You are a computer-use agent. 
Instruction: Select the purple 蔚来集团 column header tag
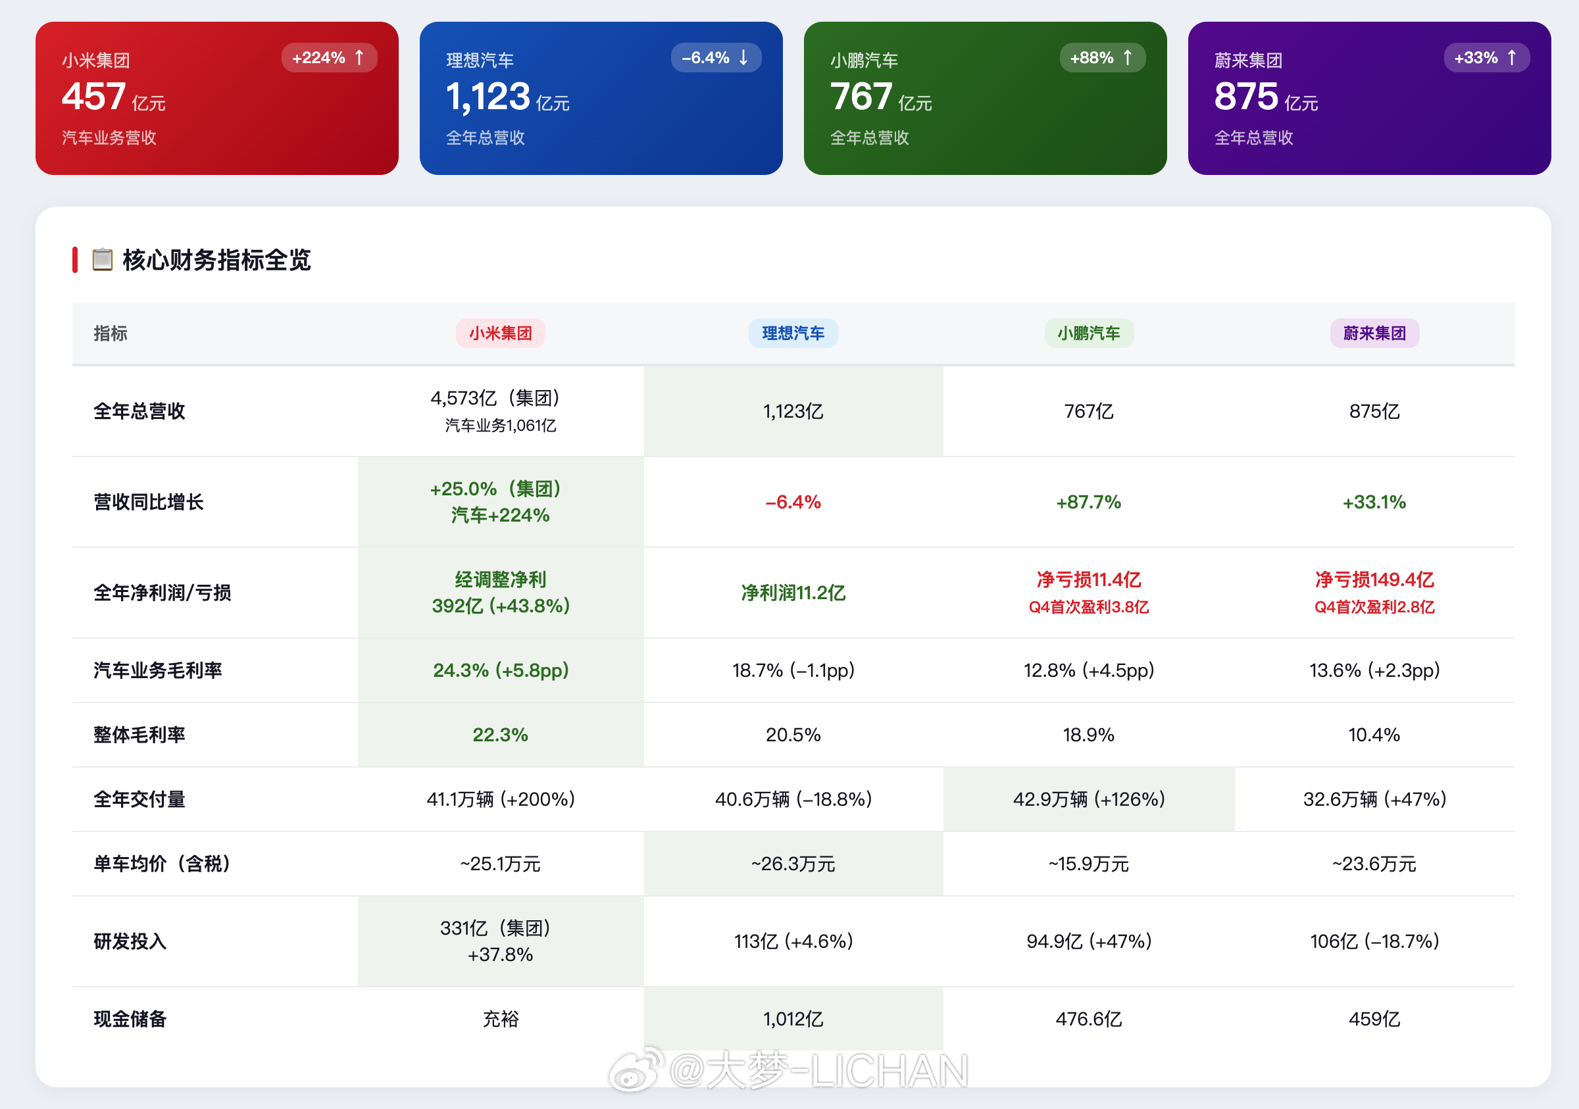pos(1374,333)
